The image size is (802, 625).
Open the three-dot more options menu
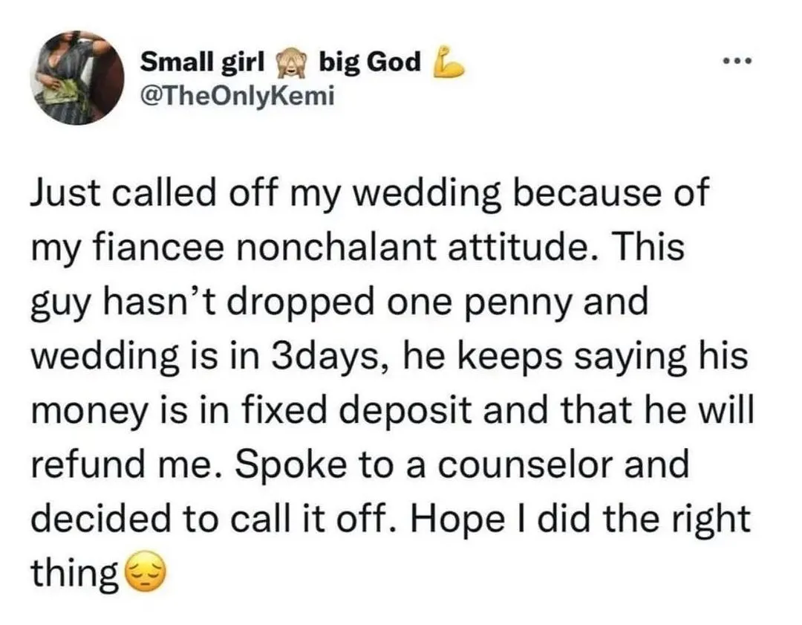point(739,61)
